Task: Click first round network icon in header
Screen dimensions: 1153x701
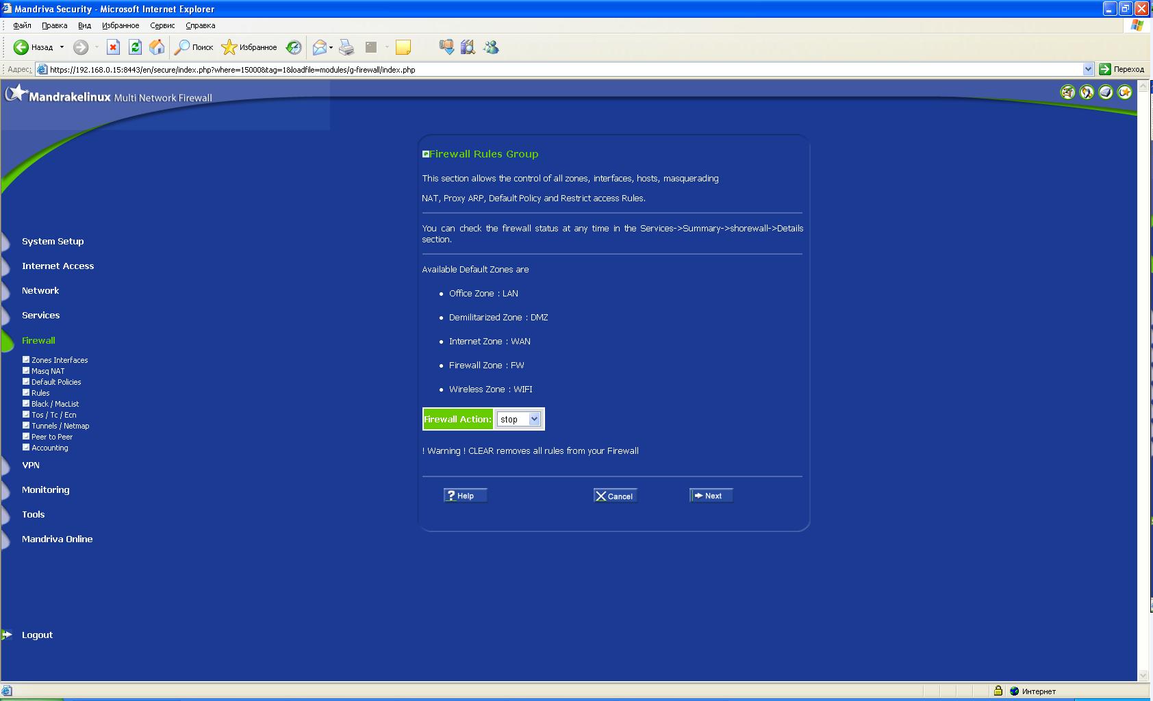Action: pyautogui.click(x=1067, y=92)
